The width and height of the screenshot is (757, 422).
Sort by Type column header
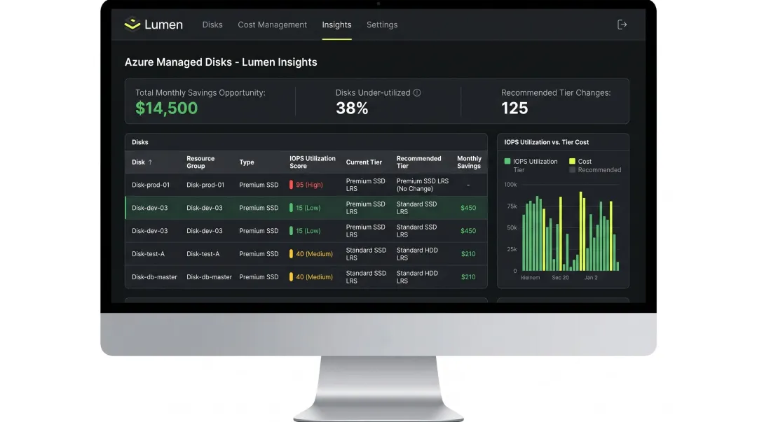pyautogui.click(x=247, y=162)
